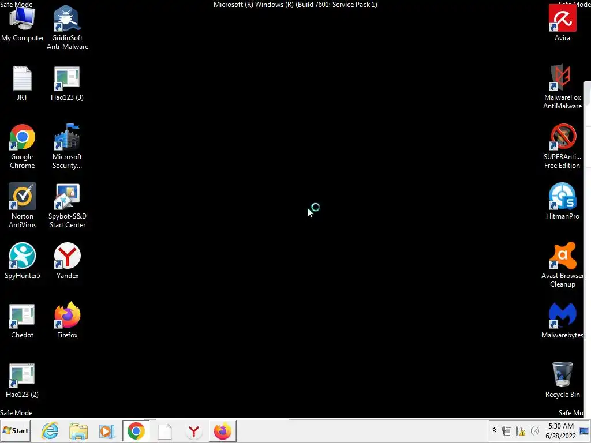
Task: Show hidden system tray icons arrow
Action: [x=494, y=430]
